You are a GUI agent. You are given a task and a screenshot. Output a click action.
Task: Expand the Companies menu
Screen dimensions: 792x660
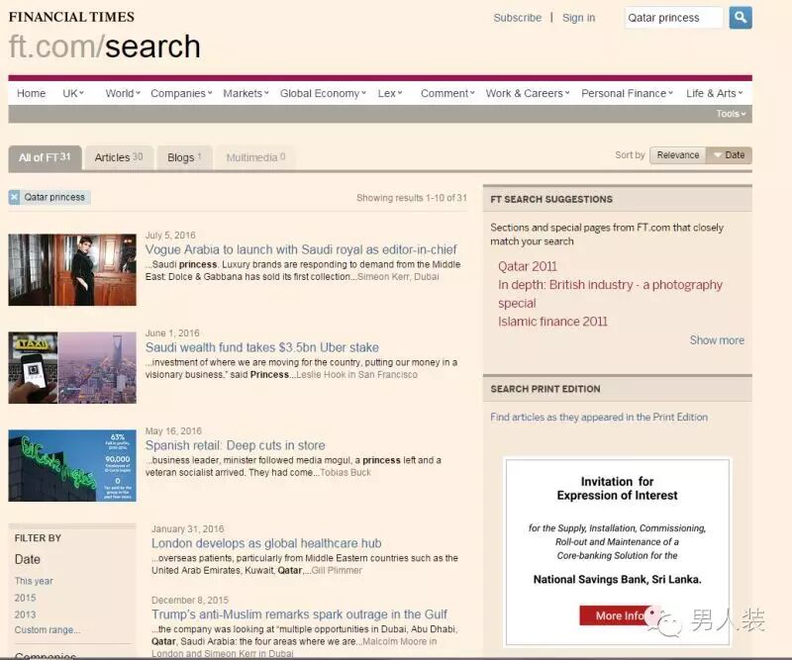[181, 93]
